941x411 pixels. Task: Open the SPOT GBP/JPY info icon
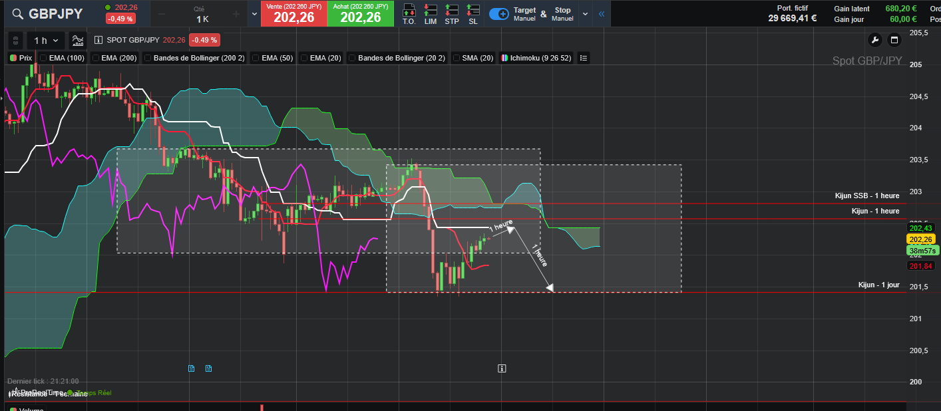pyautogui.click(x=98, y=40)
